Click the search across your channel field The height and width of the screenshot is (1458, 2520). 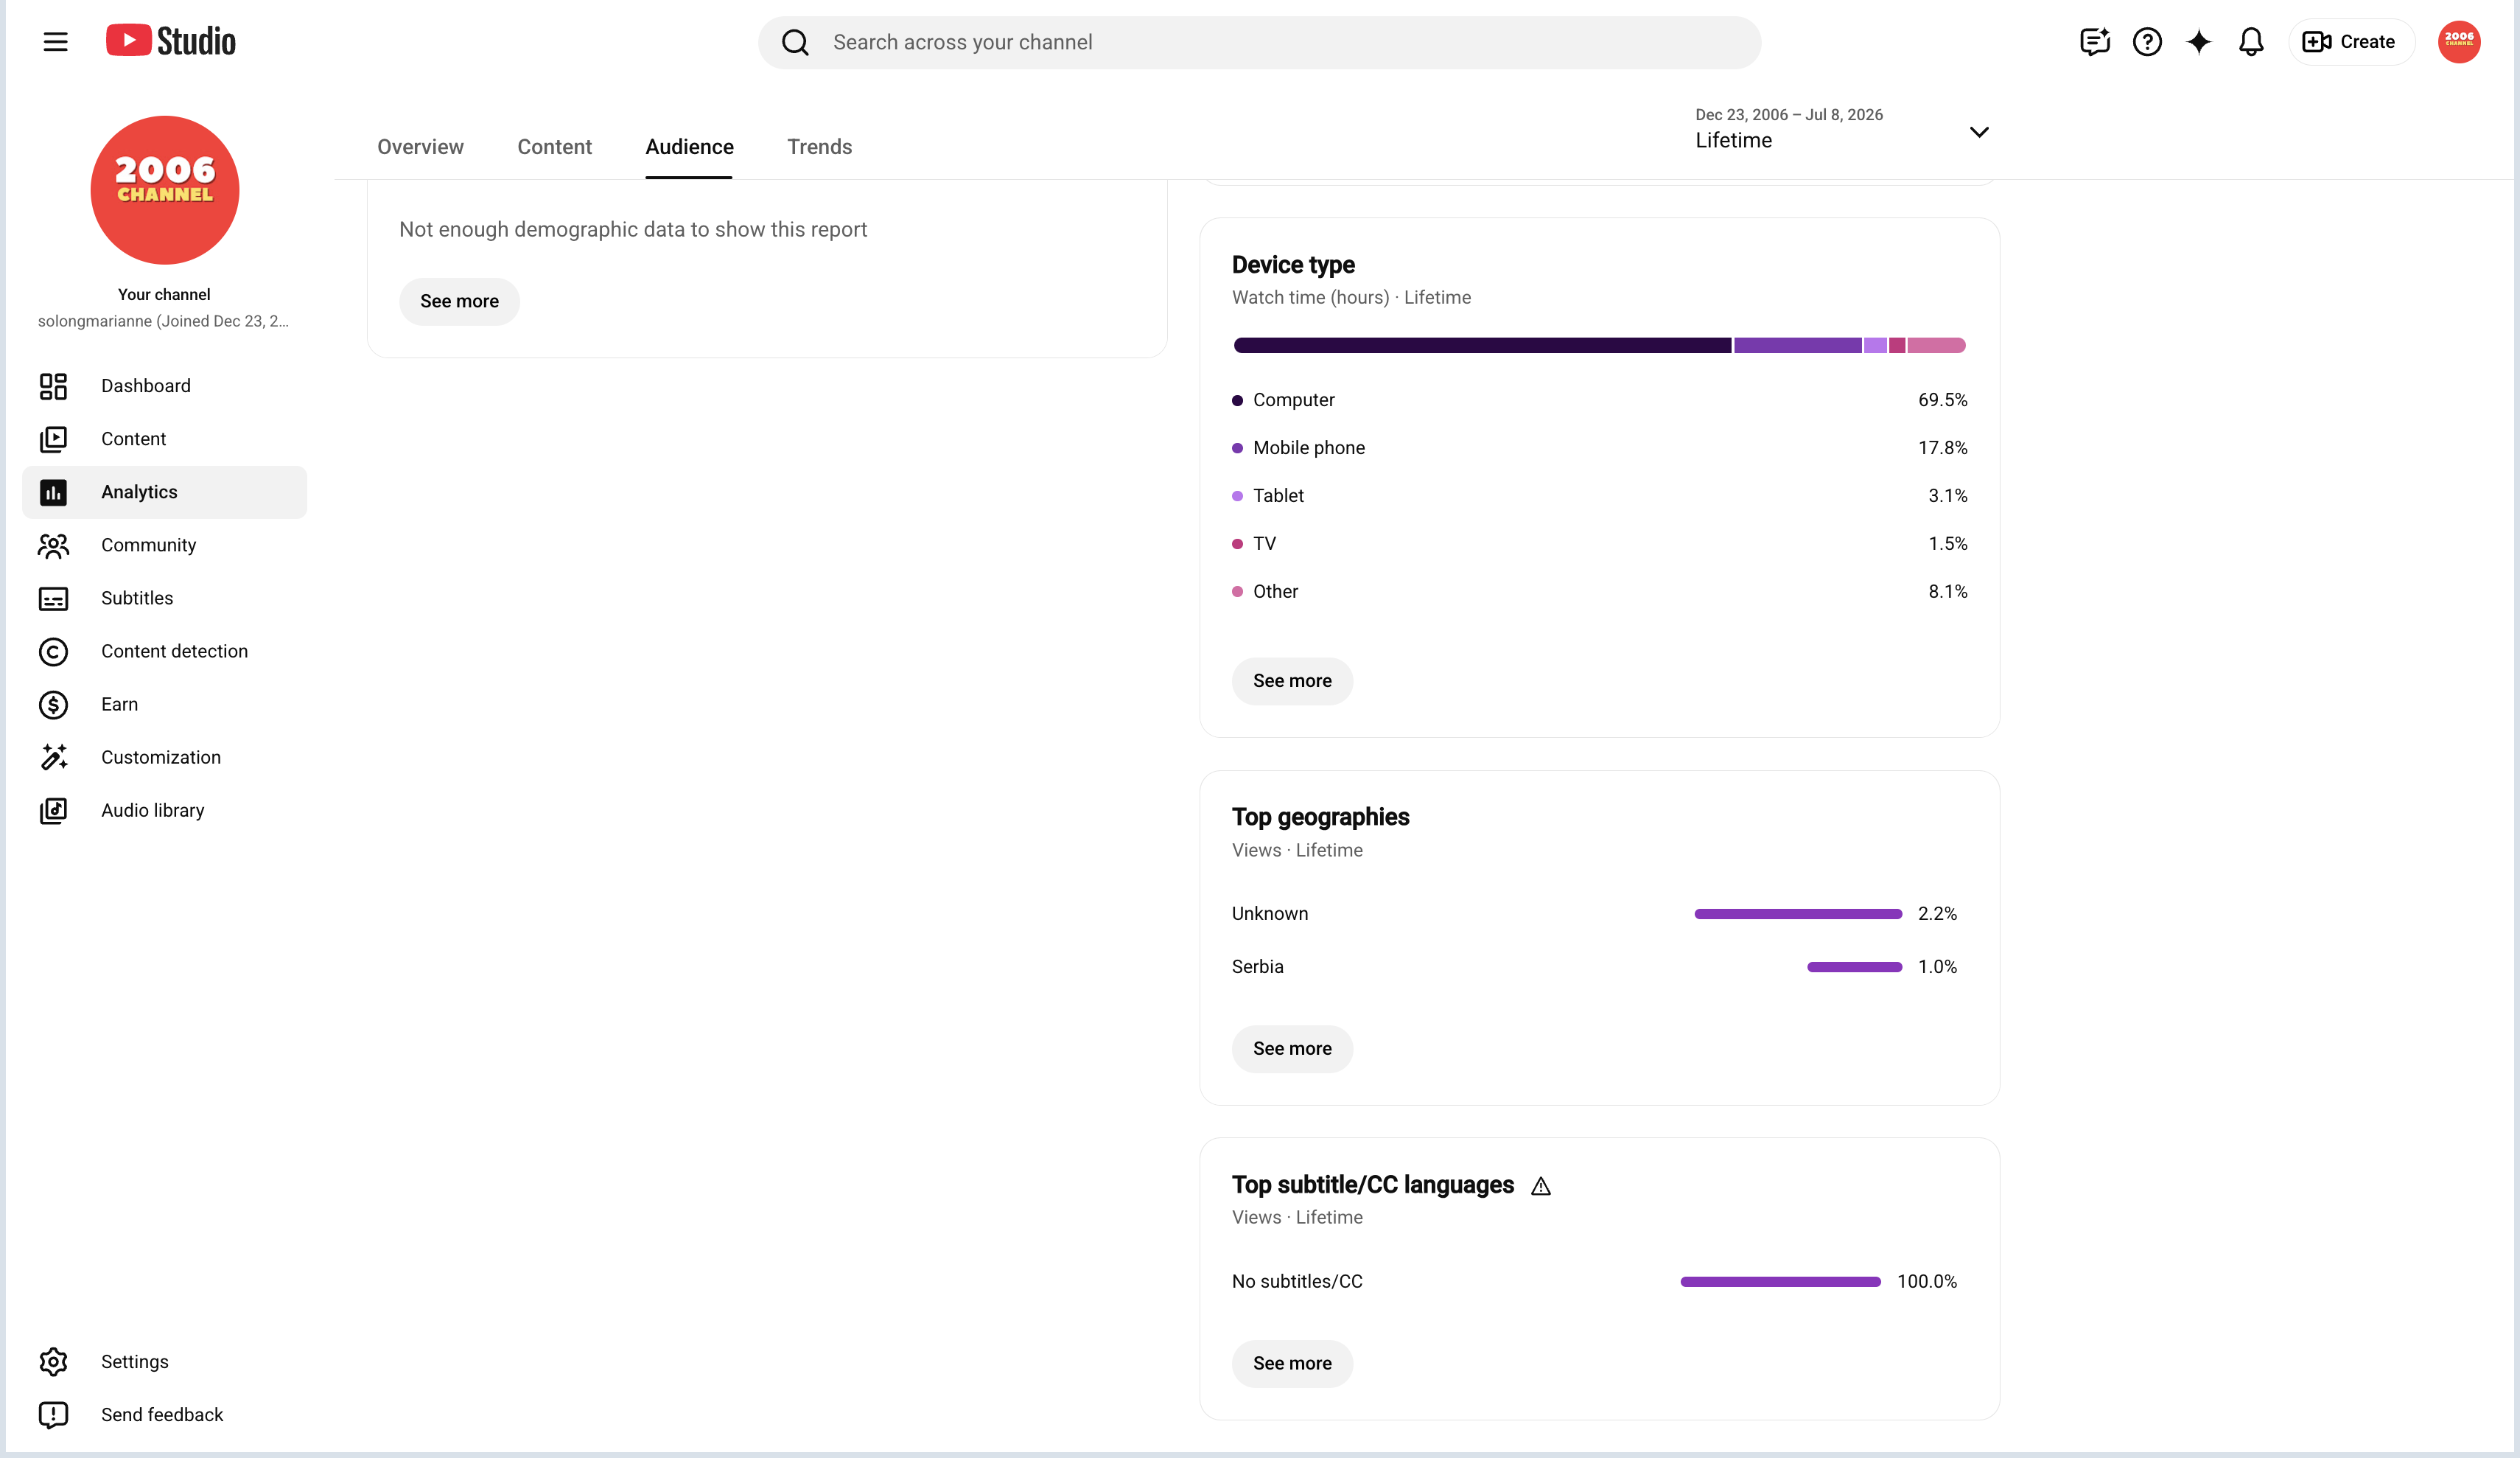coord(1259,42)
